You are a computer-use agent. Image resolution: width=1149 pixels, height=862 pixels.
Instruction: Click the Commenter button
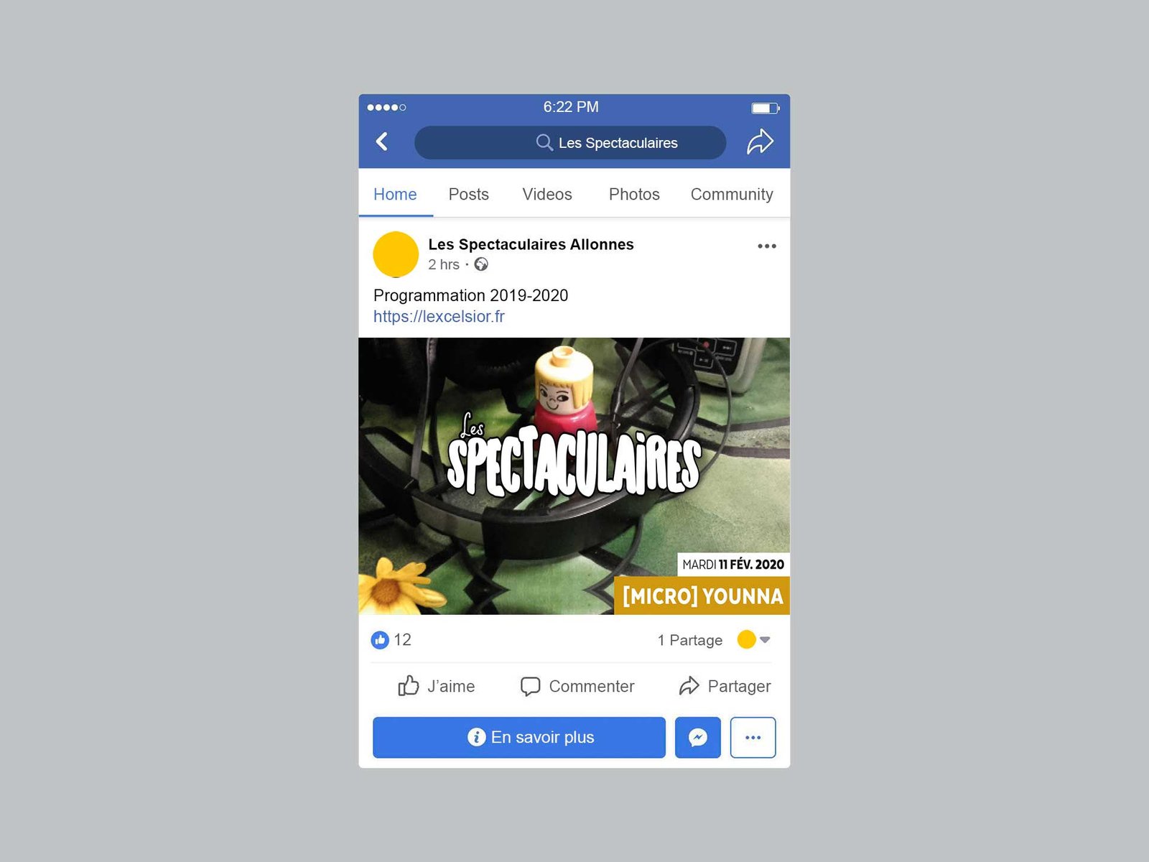[x=577, y=686]
